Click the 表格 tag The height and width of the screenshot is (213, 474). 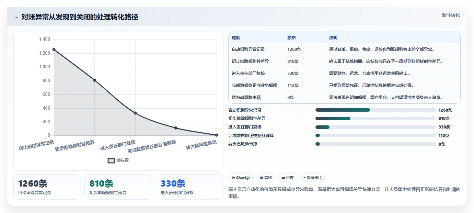point(266,178)
